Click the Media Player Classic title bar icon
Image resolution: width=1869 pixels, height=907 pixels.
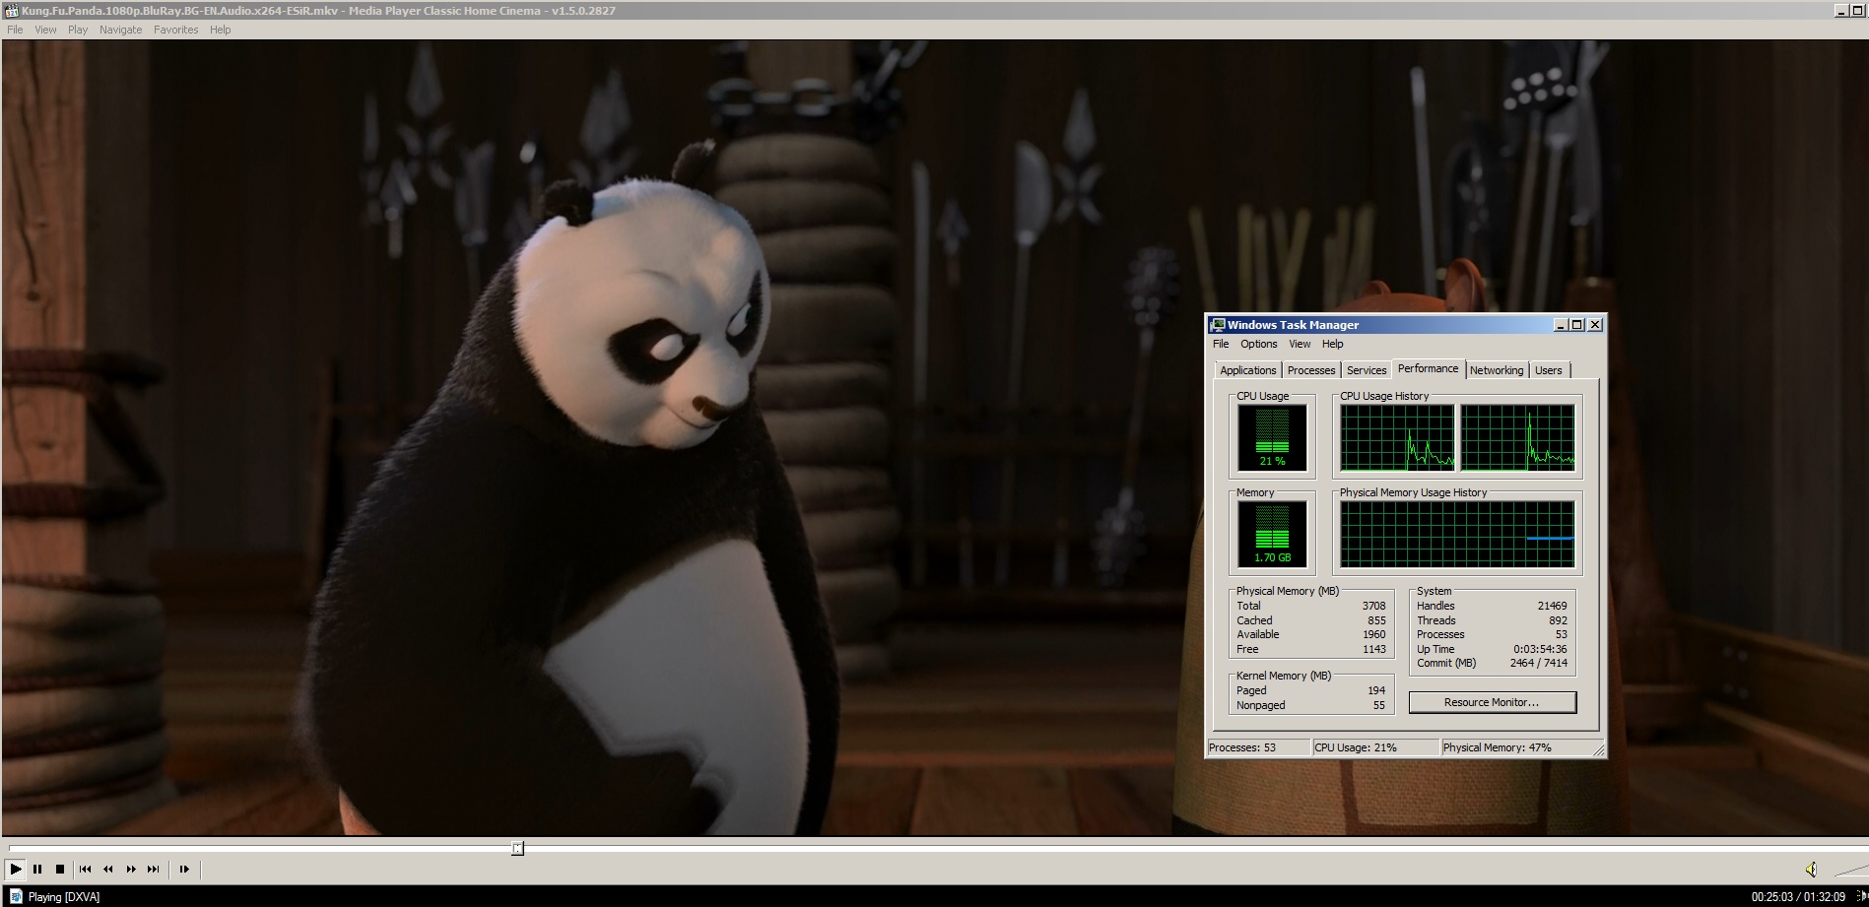(x=12, y=11)
